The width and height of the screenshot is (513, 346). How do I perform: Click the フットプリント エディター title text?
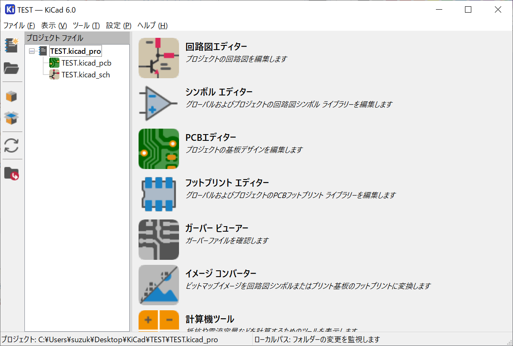pos(227,183)
